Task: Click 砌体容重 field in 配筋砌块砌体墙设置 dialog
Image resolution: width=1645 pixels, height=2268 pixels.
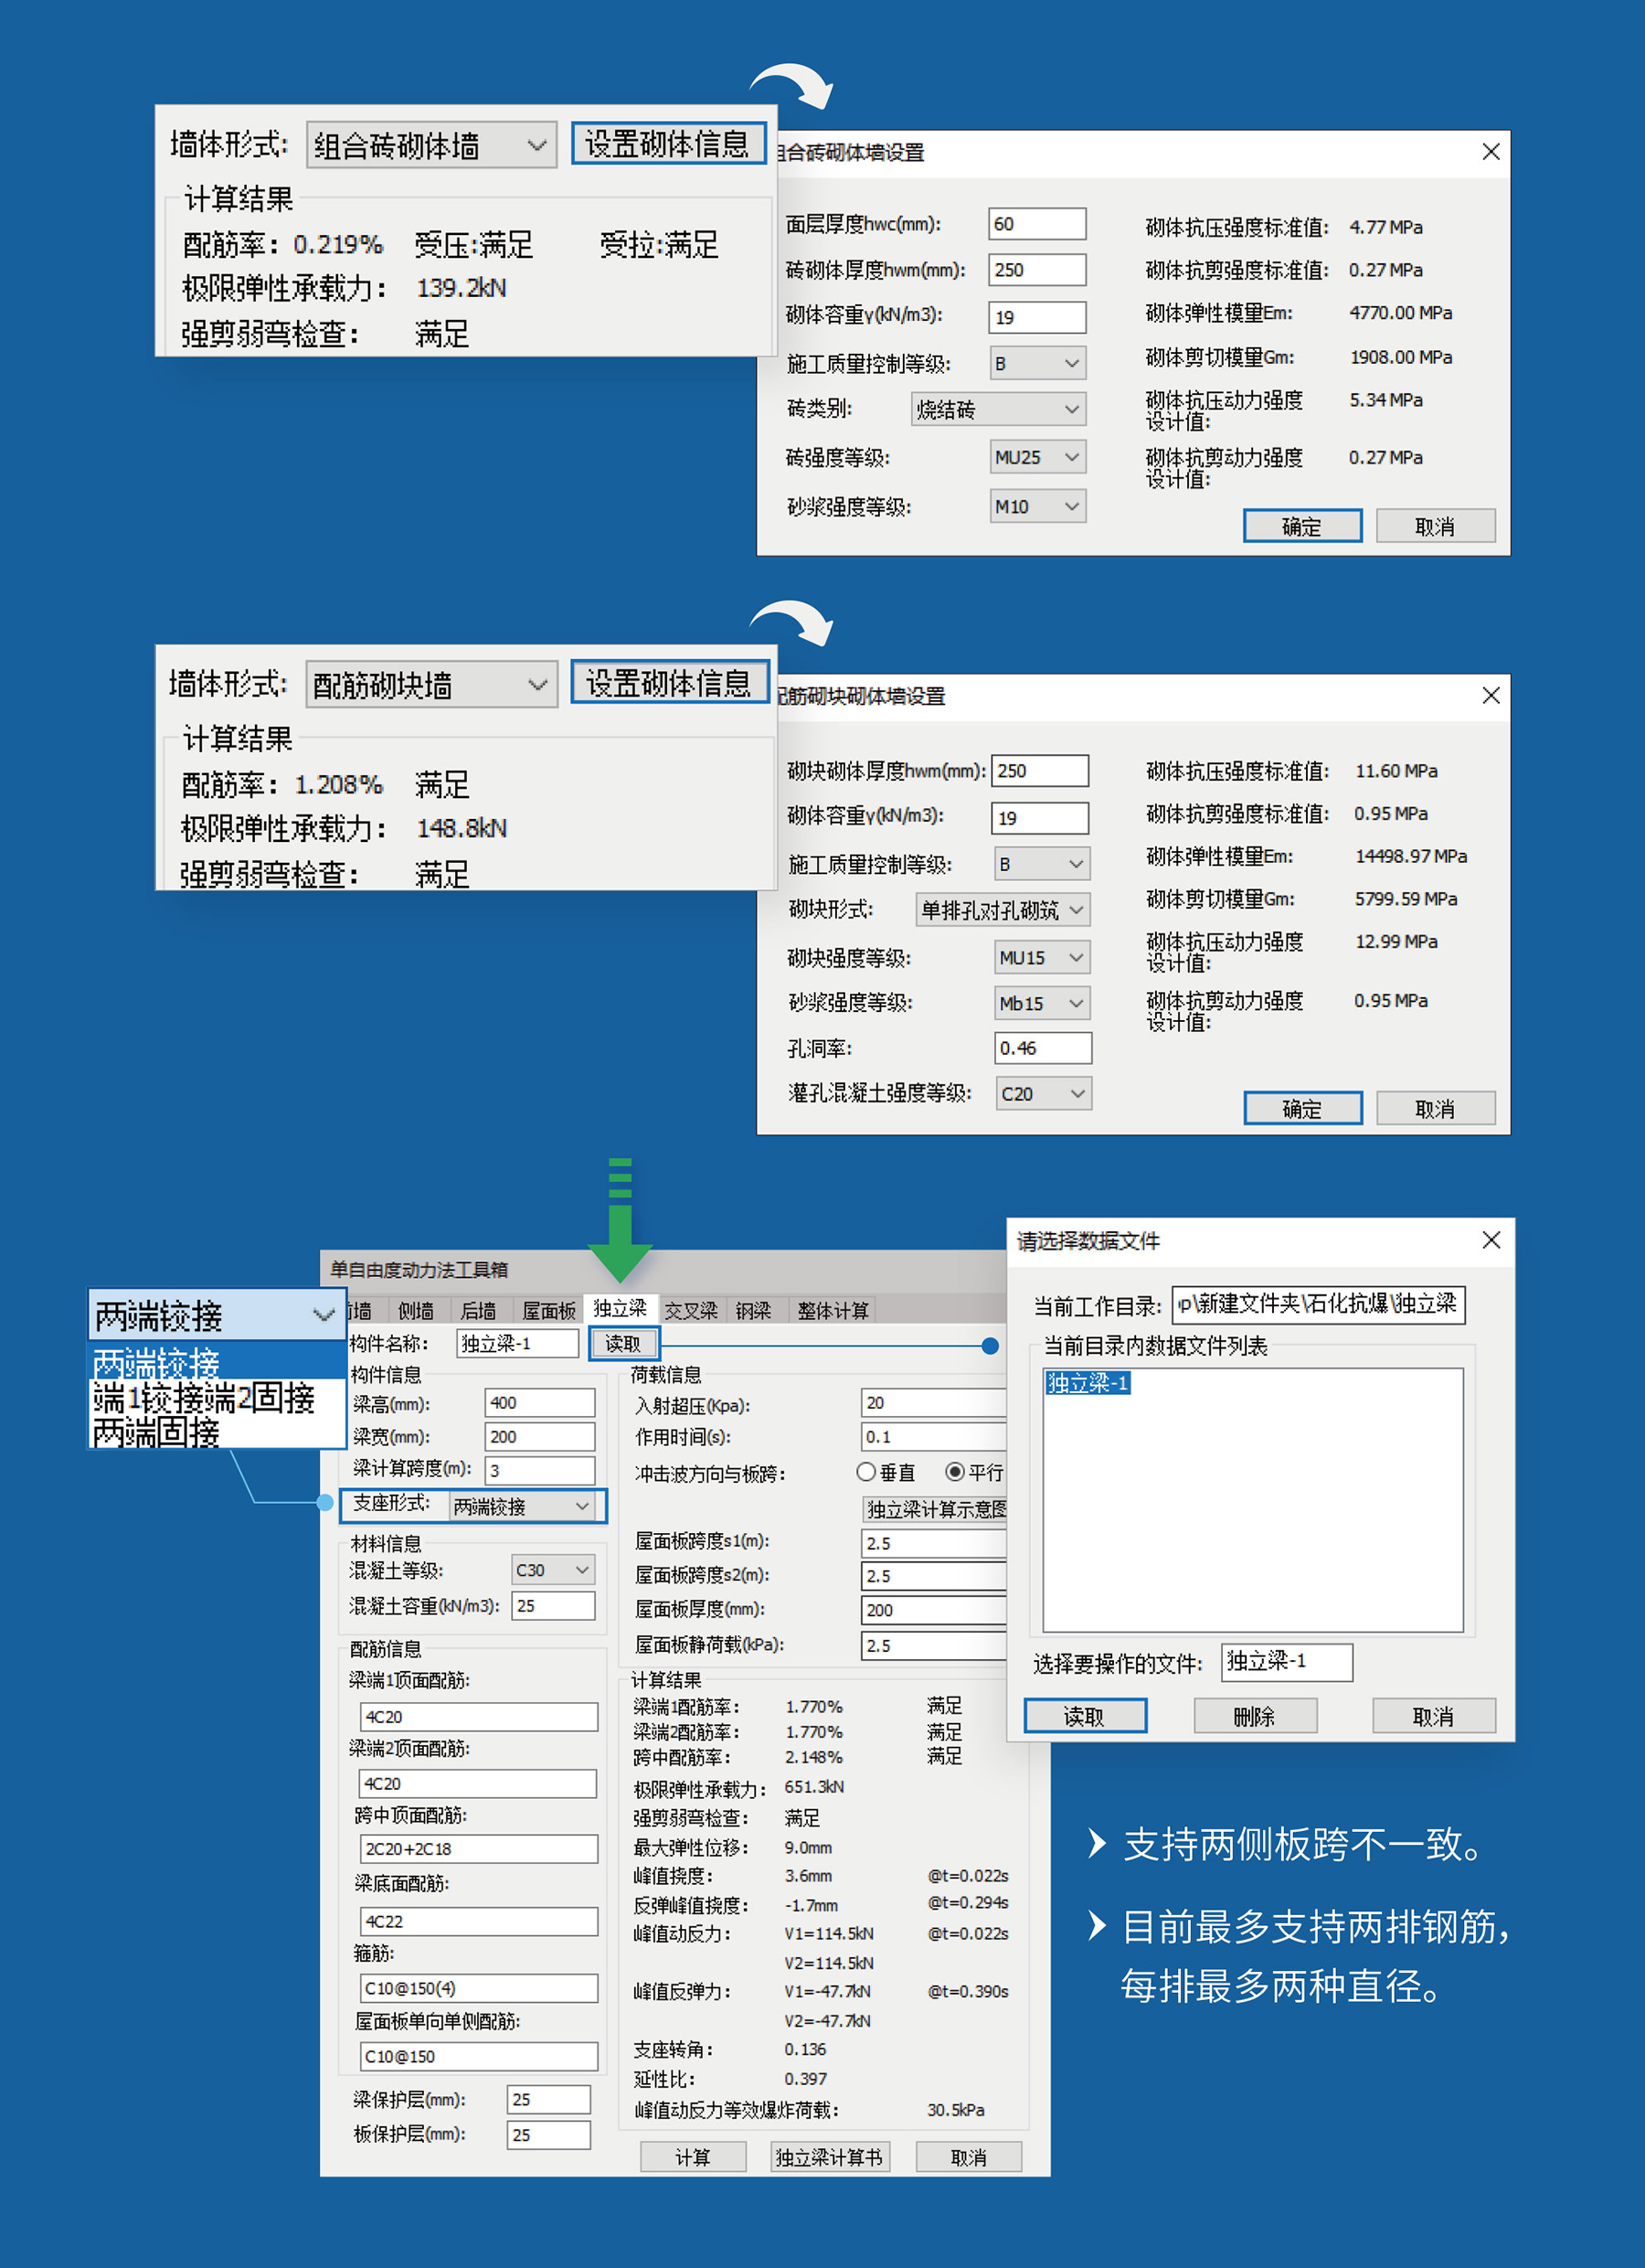Action: (1040, 818)
